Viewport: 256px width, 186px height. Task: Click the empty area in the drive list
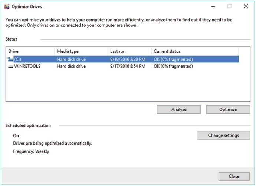pos(122,86)
